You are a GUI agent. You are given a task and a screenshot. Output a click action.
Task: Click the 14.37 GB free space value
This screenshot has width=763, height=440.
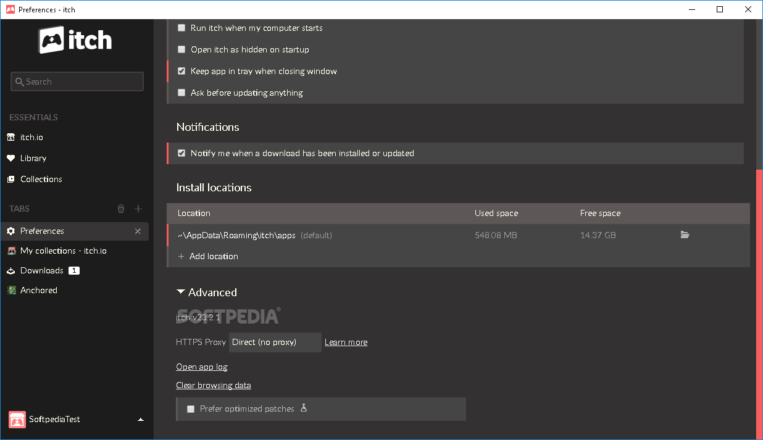598,235
